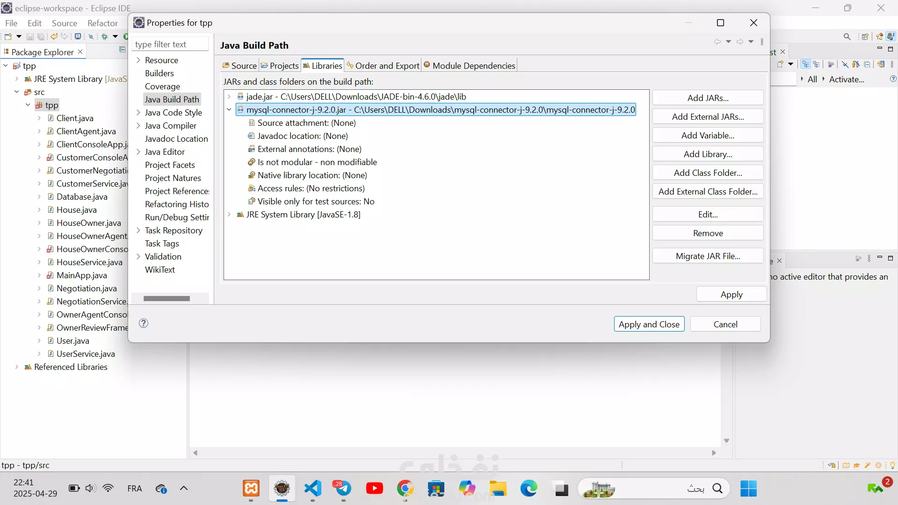Click the Skip All Breakpoints icon
The width and height of the screenshot is (898, 505).
91,36
